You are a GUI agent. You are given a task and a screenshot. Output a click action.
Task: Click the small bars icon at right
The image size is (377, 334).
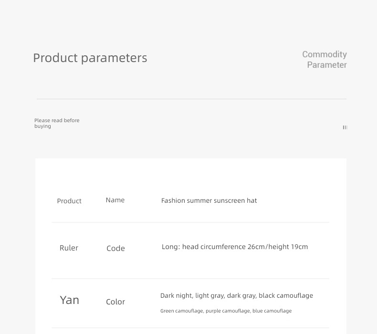tap(345, 127)
